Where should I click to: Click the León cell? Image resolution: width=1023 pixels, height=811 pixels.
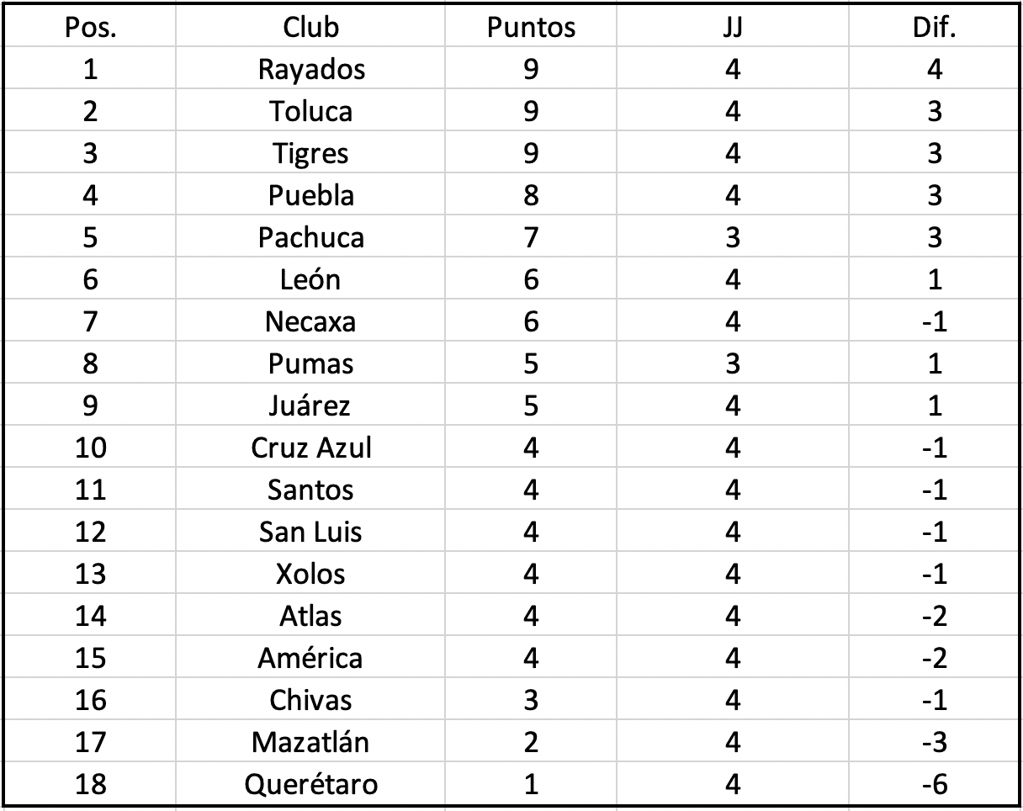point(310,279)
